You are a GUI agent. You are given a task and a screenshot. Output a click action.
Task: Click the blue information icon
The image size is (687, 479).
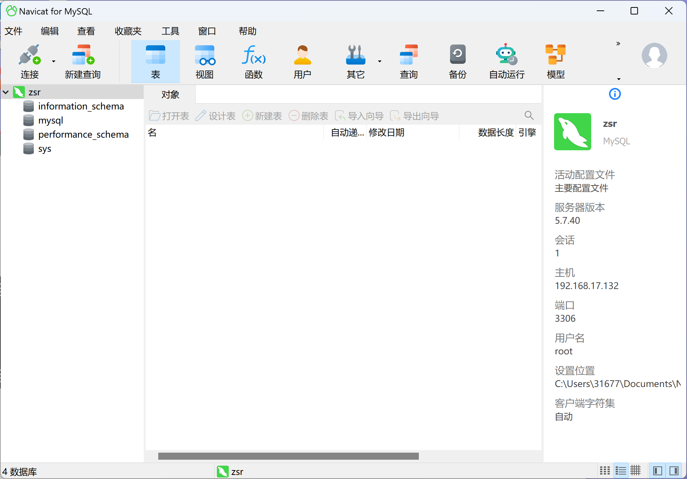click(x=615, y=94)
